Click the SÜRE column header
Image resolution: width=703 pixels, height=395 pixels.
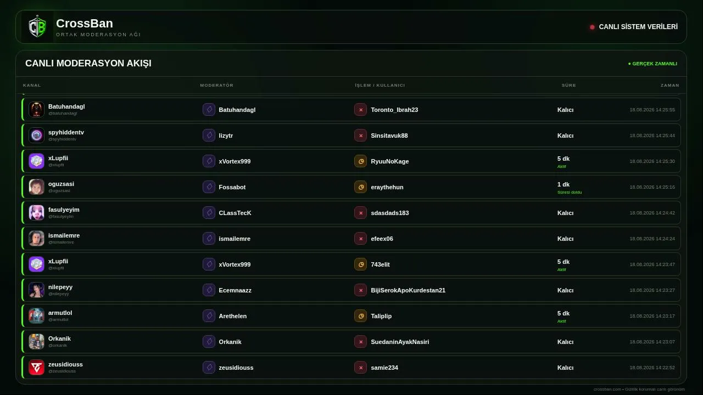(x=568, y=85)
